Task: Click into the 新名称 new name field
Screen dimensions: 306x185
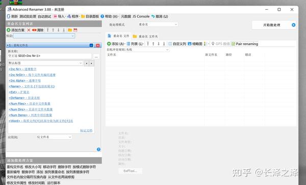Action: 49,56
